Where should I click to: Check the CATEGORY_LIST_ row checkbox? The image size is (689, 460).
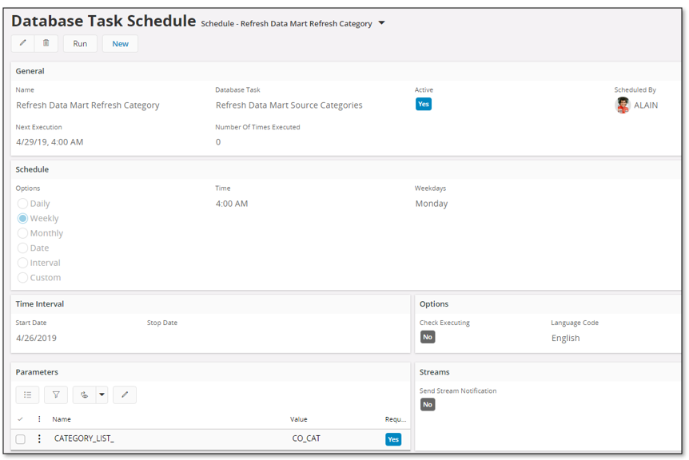pyautogui.click(x=20, y=439)
